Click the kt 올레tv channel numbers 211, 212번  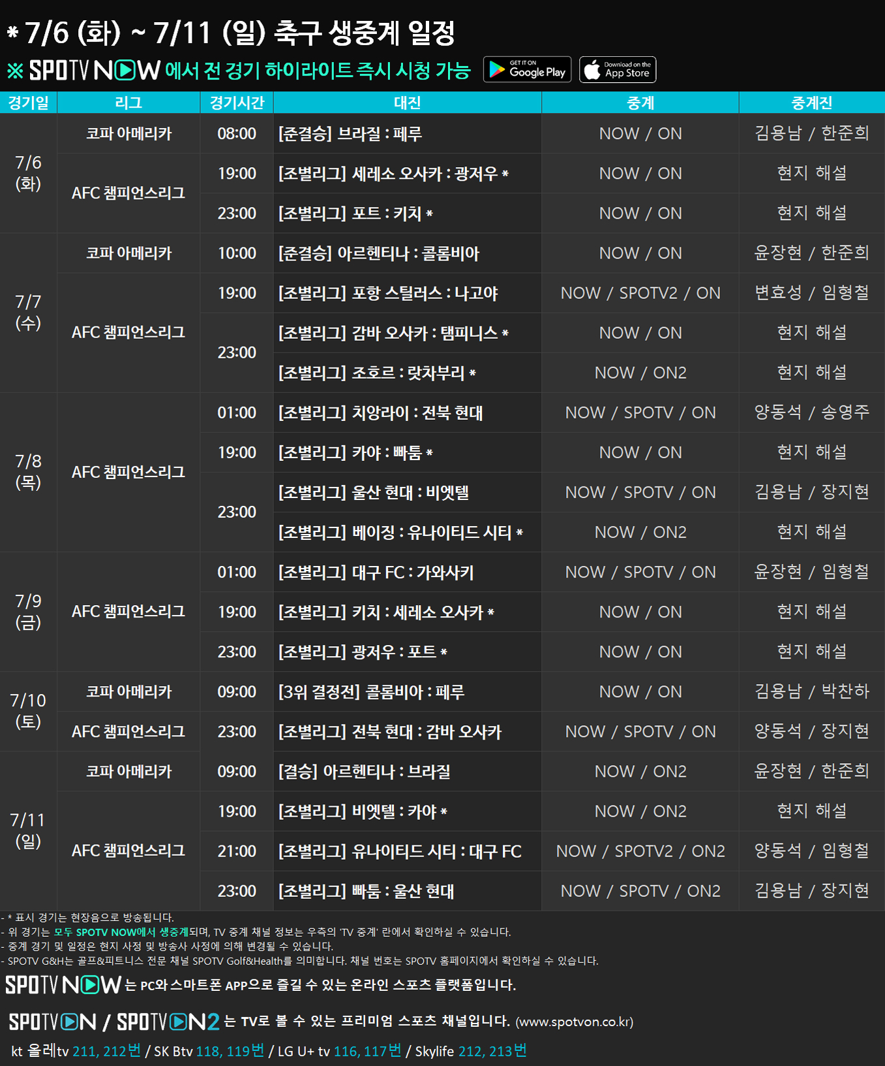coord(106,1051)
